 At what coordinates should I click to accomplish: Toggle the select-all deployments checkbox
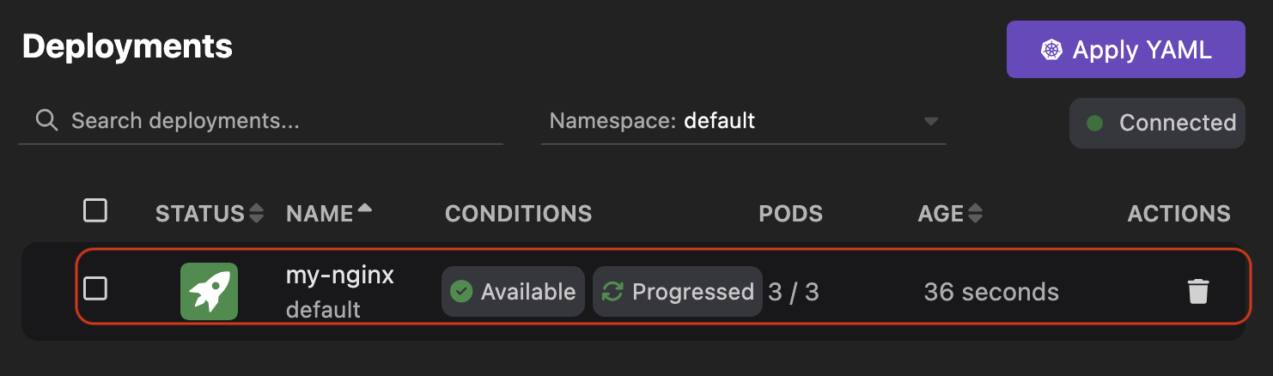[95, 210]
